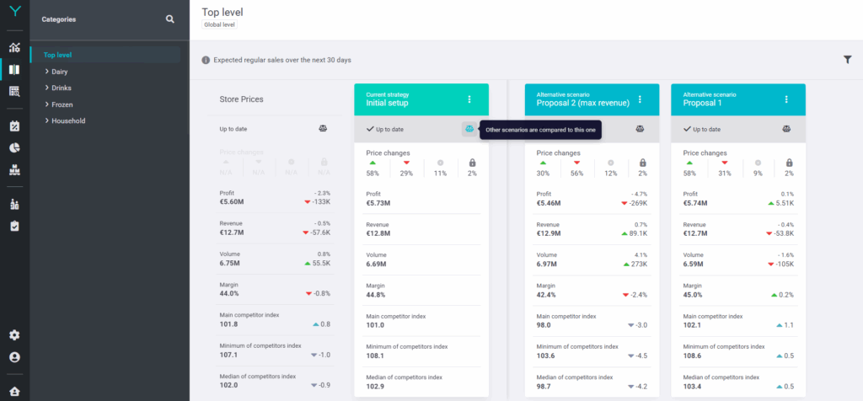The image size is (863, 401).
Task: Click the chart analytics icon in sidebar
Action: tap(14, 47)
